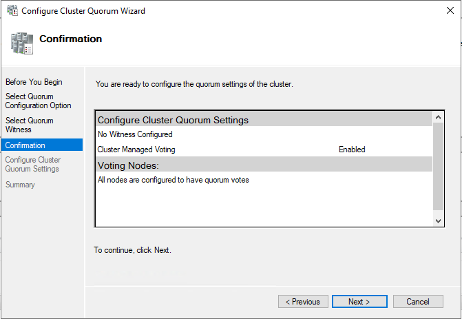
Task: Click the Cluster Managed Voting row
Action: (264, 150)
